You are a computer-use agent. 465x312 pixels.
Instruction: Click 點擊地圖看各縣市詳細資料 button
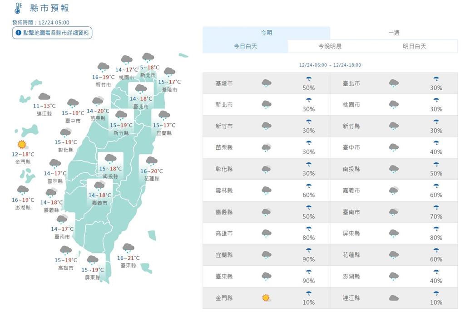[52, 33]
